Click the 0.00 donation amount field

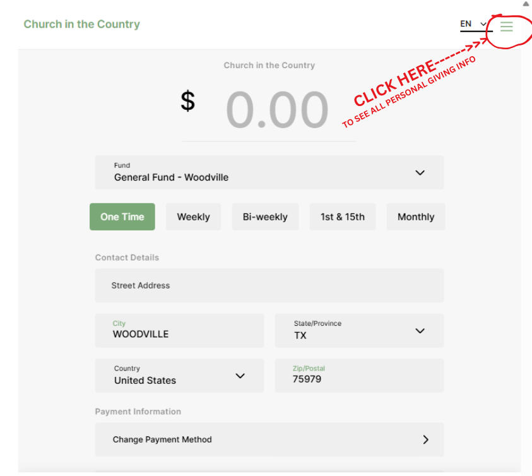click(x=276, y=110)
